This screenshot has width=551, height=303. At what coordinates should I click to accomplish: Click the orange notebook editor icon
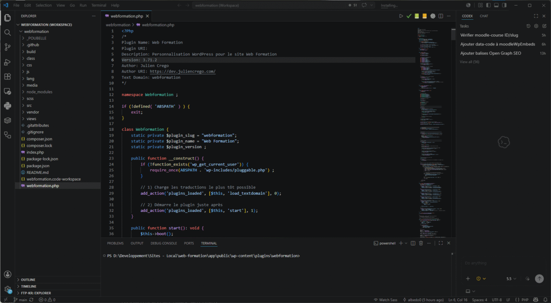coord(425,16)
